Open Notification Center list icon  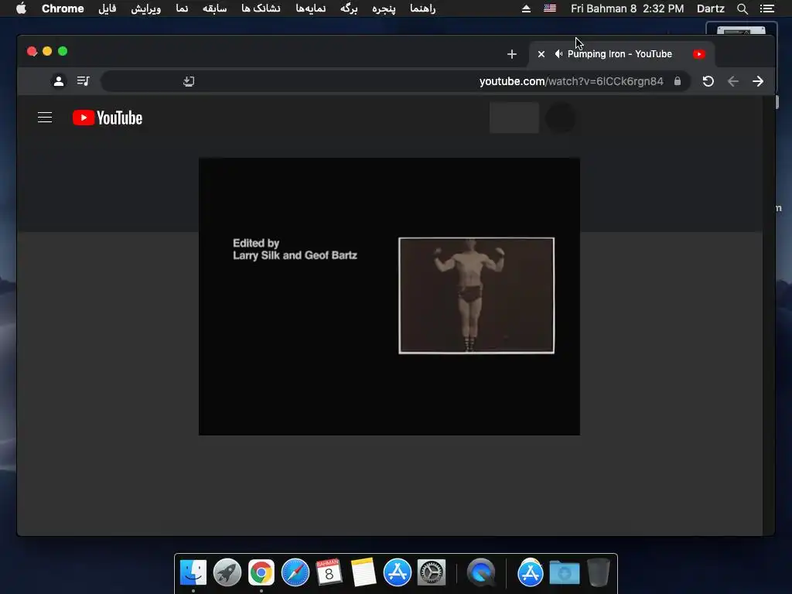click(x=767, y=9)
